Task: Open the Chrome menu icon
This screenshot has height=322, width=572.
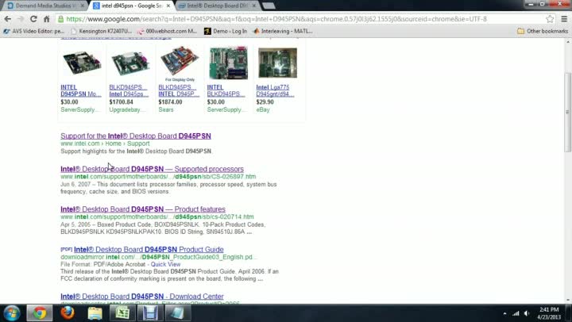Action: coord(563,18)
